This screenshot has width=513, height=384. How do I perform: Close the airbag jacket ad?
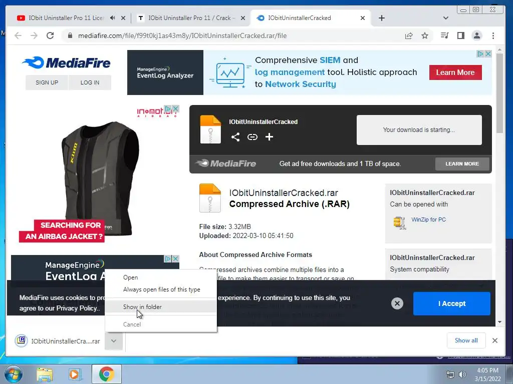176,108
